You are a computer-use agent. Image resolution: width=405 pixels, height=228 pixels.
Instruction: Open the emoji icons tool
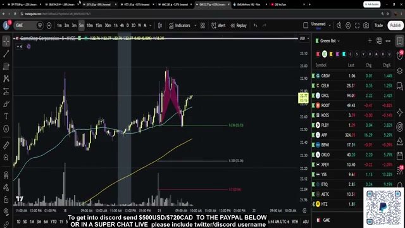pos(6,129)
